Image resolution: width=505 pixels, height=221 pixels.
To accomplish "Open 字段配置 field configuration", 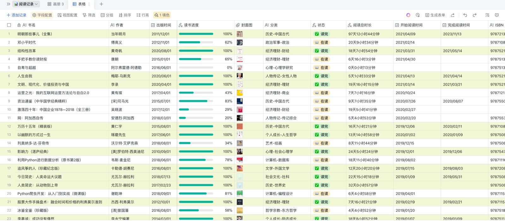I will pos(42,15).
